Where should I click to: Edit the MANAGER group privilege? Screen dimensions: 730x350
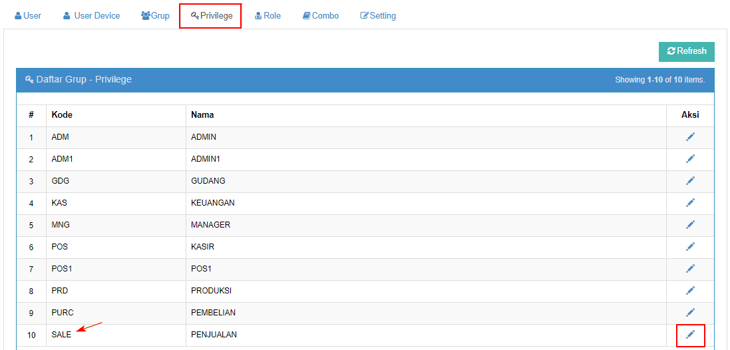(x=690, y=225)
